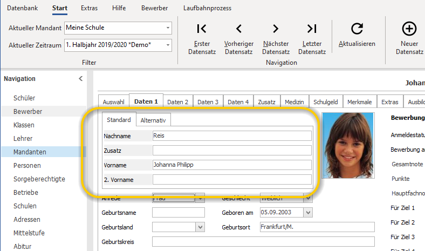This screenshot has width=425, height=251.
Task: Create record with Neuer Datensatz plus icon
Action: tap(409, 29)
